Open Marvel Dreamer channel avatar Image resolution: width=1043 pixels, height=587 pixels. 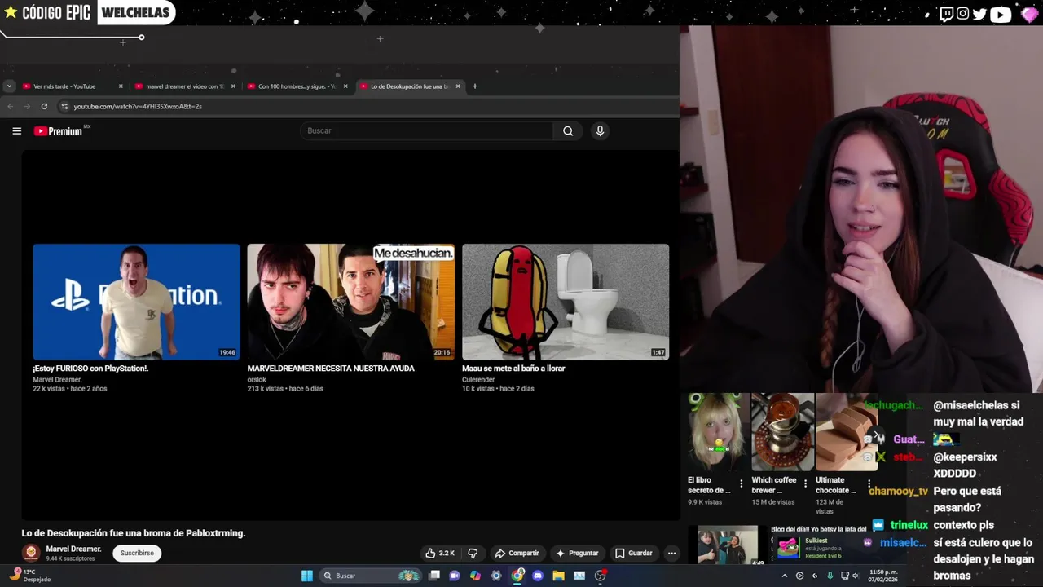(31, 553)
